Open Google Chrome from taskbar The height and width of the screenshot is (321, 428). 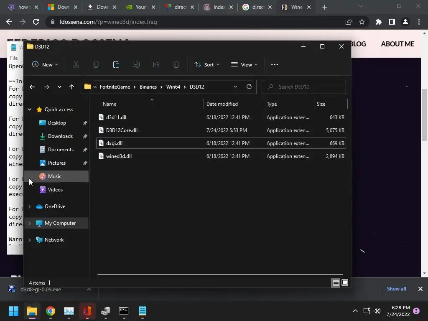pyautogui.click(x=51, y=311)
